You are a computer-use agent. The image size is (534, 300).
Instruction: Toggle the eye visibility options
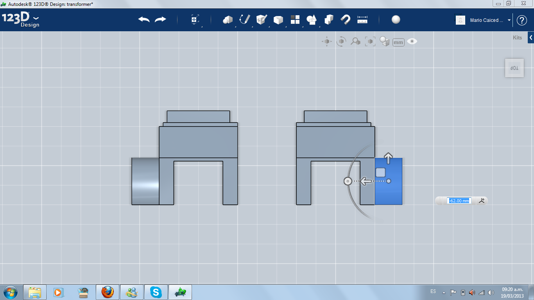(x=412, y=41)
